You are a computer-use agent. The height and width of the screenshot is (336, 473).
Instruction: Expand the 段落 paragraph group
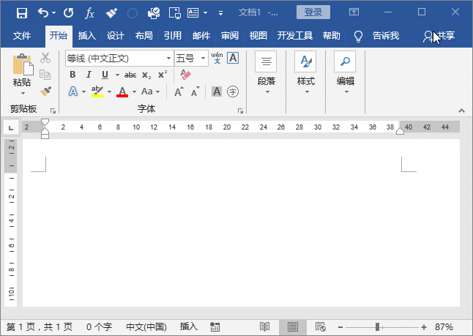pyautogui.click(x=266, y=72)
